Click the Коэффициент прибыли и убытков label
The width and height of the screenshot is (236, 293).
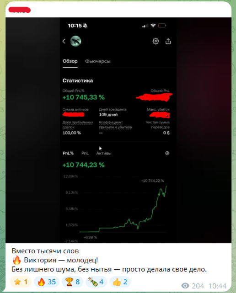(x=115, y=125)
